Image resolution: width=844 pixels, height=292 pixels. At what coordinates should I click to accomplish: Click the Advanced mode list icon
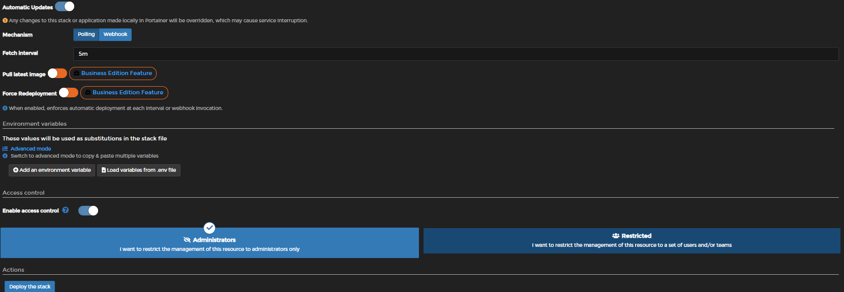(5, 149)
